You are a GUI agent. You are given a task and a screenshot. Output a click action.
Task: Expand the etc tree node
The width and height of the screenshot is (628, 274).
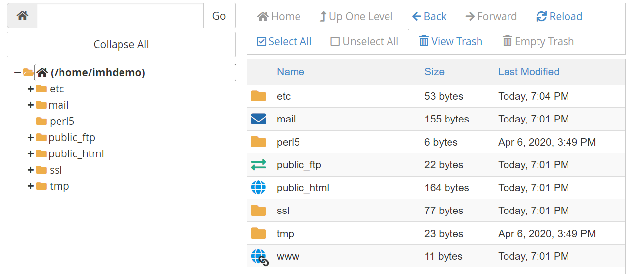30,89
